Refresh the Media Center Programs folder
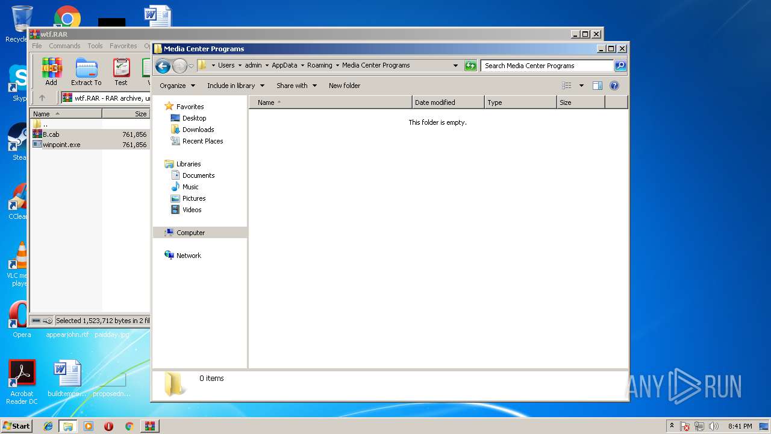Image resolution: width=771 pixels, height=434 pixels. [x=470, y=66]
